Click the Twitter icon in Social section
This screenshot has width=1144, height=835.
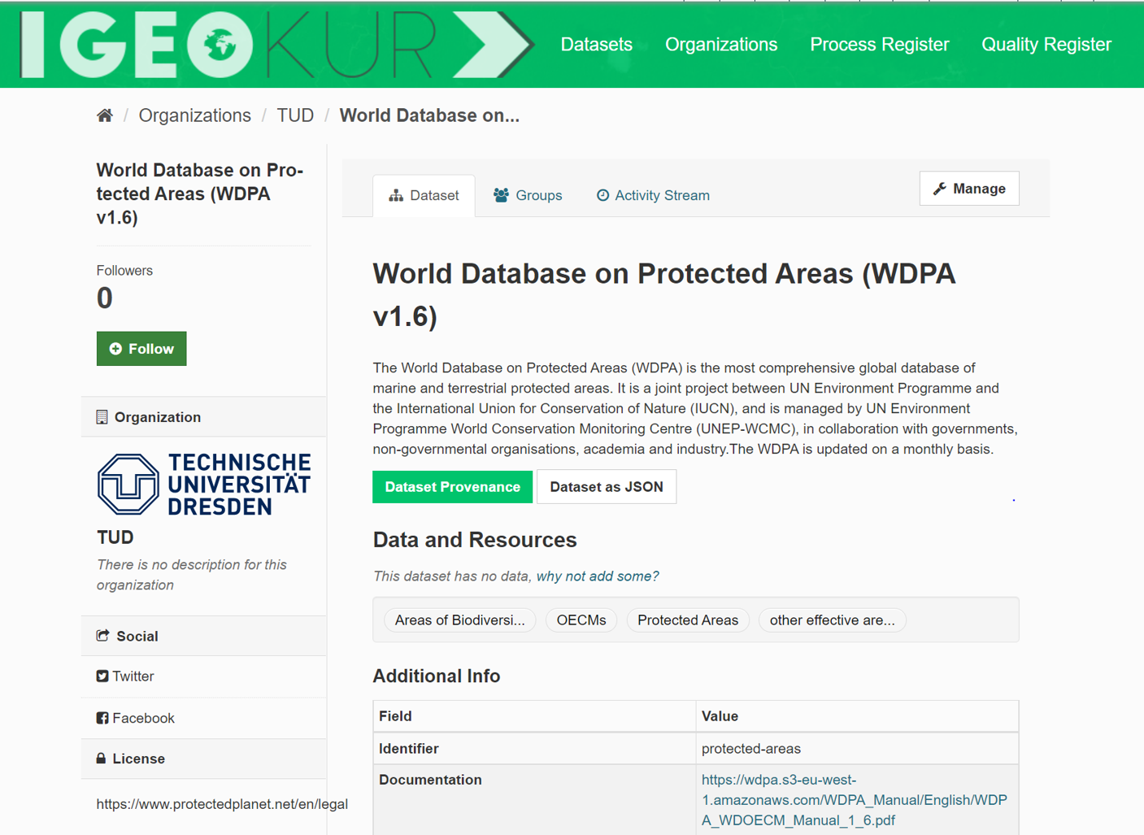click(x=102, y=676)
